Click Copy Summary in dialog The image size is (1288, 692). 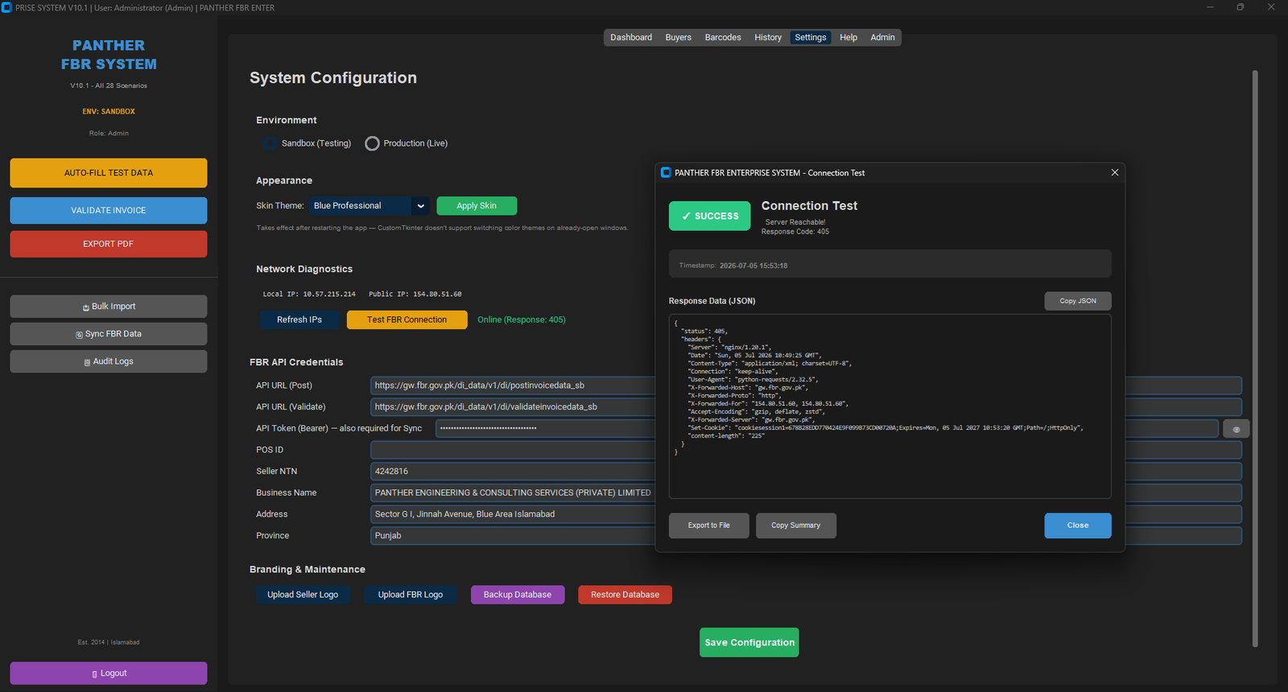click(x=796, y=525)
